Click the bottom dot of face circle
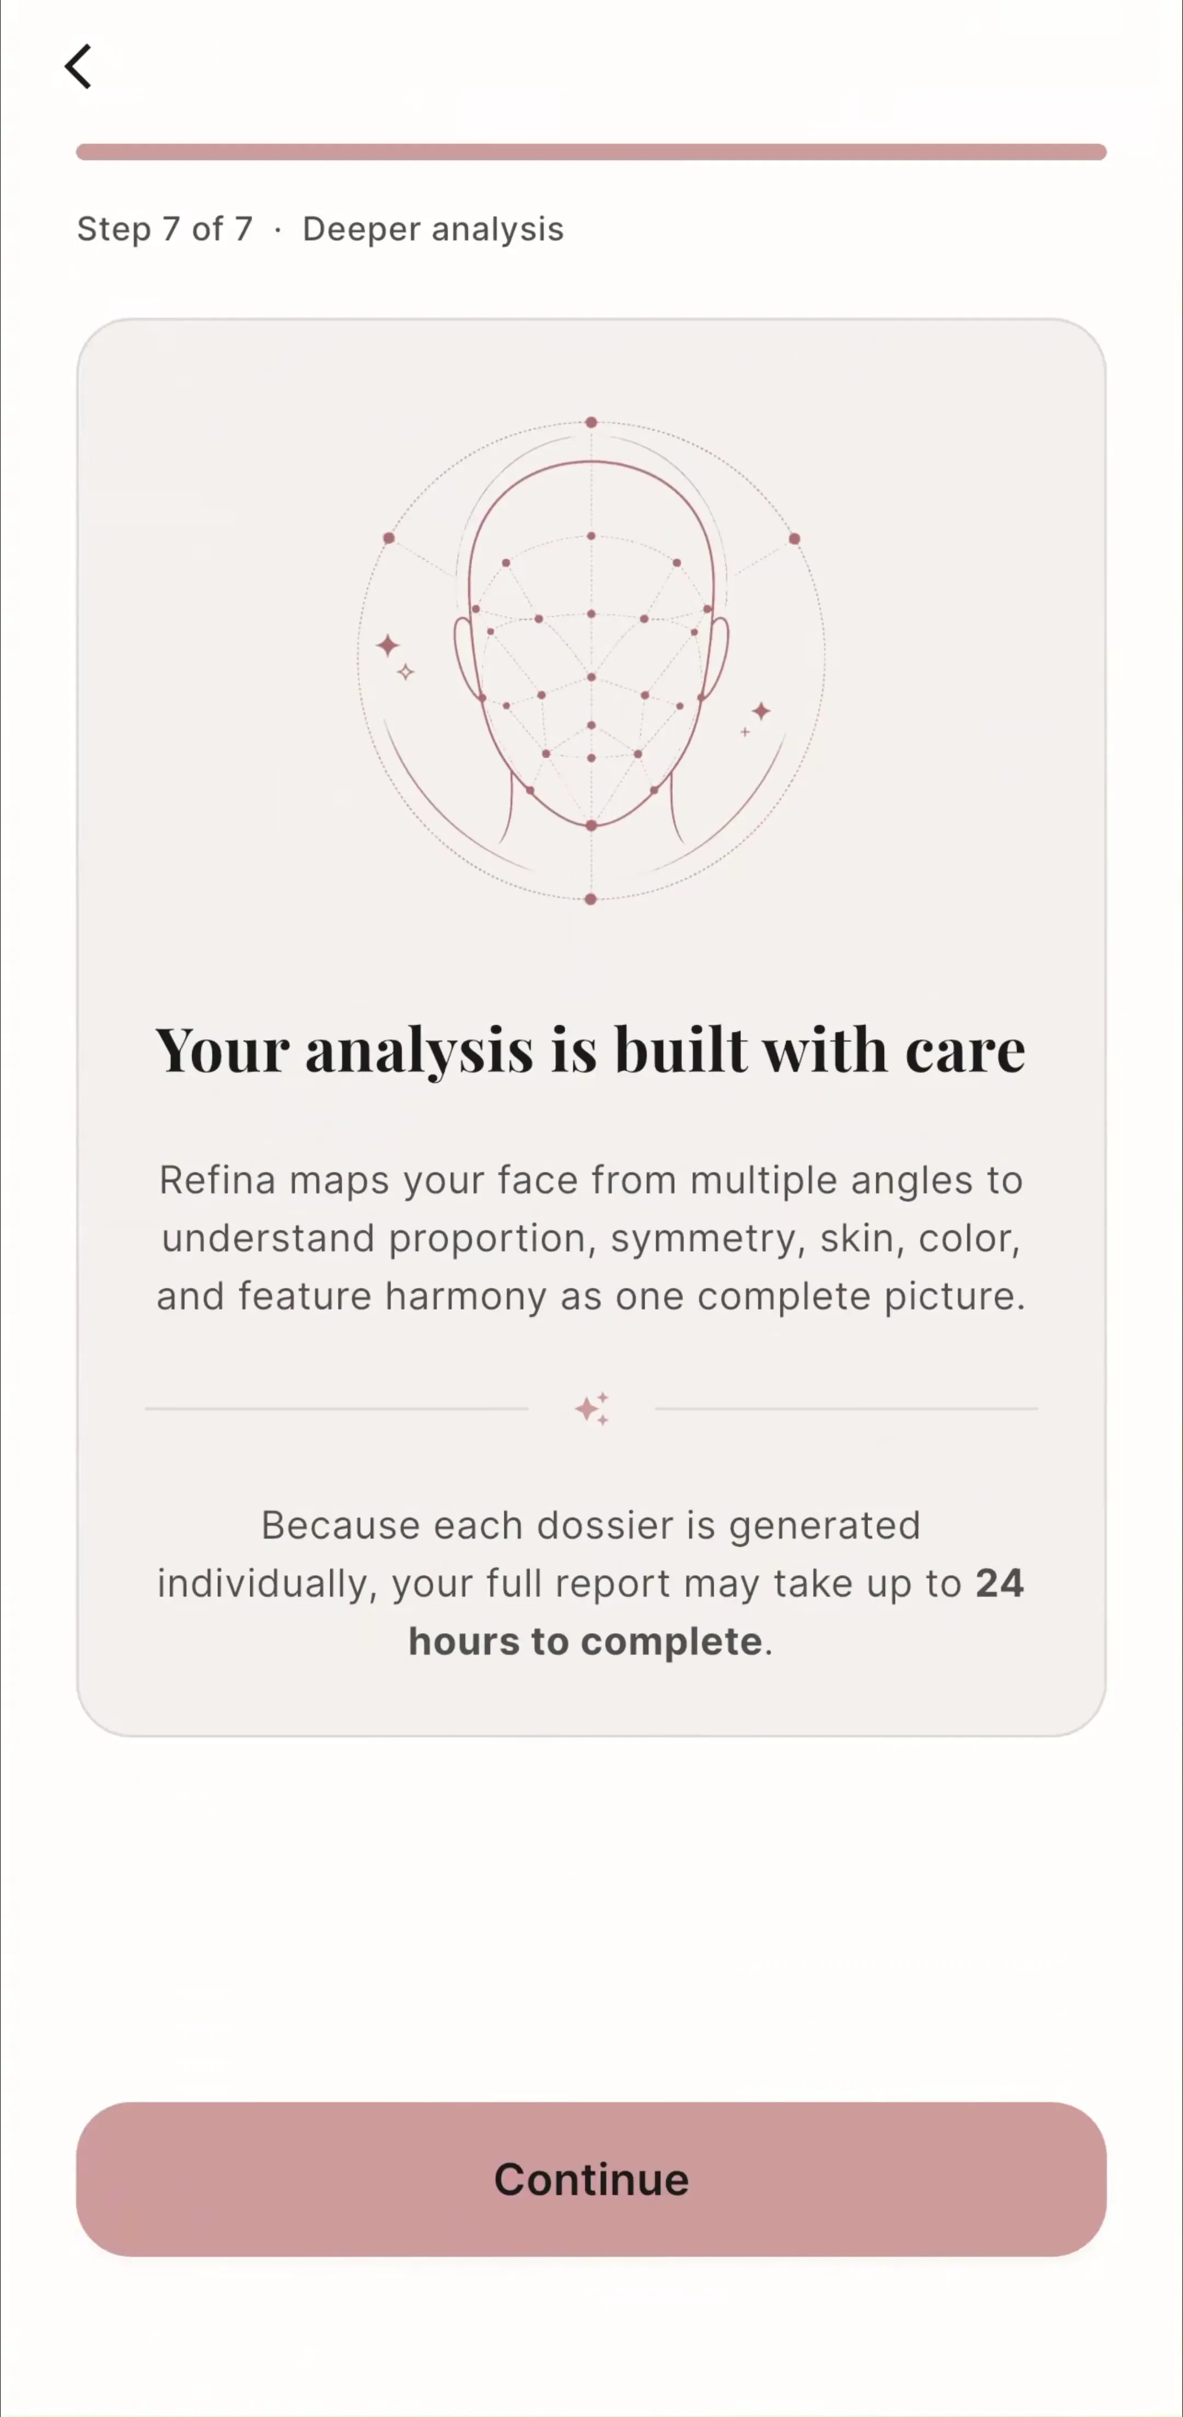Viewport: 1183px width, 2417px height. [591, 899]
